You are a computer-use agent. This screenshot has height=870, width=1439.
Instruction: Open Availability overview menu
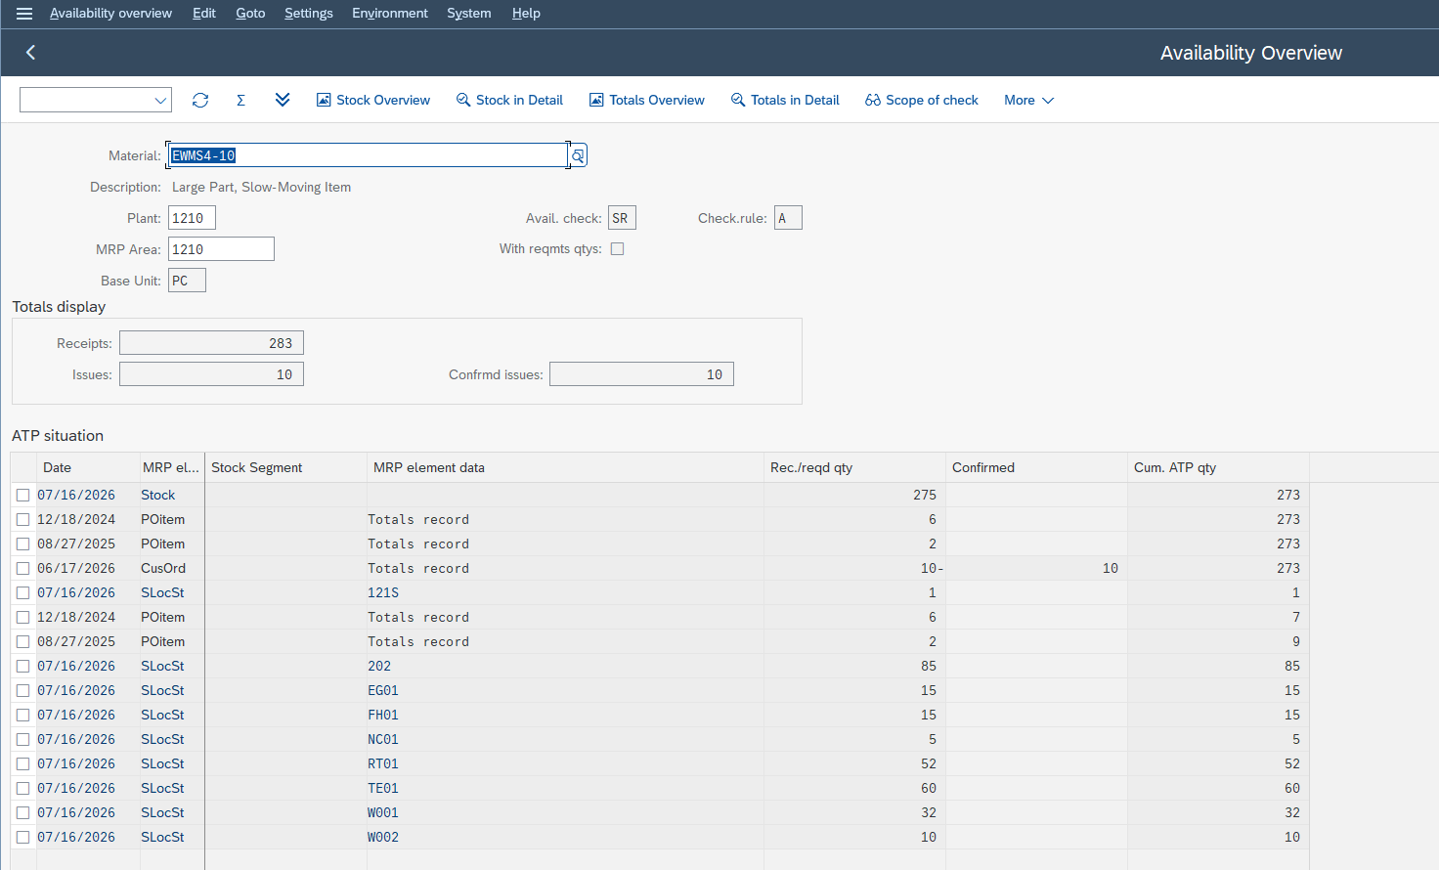110,13
